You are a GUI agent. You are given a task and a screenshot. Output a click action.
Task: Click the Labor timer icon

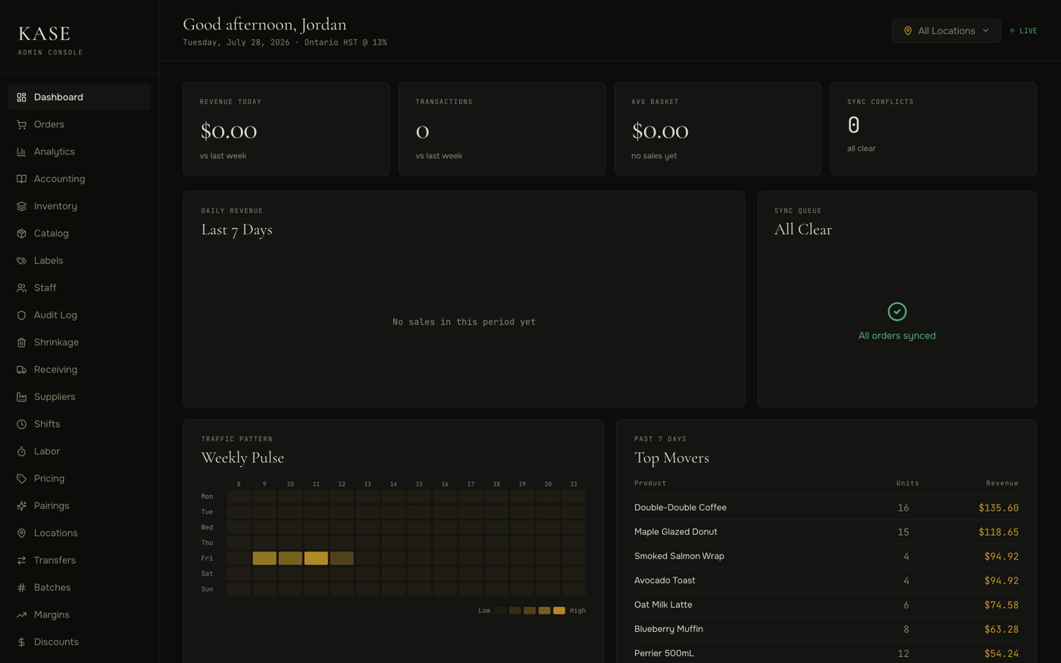[21, 452]
